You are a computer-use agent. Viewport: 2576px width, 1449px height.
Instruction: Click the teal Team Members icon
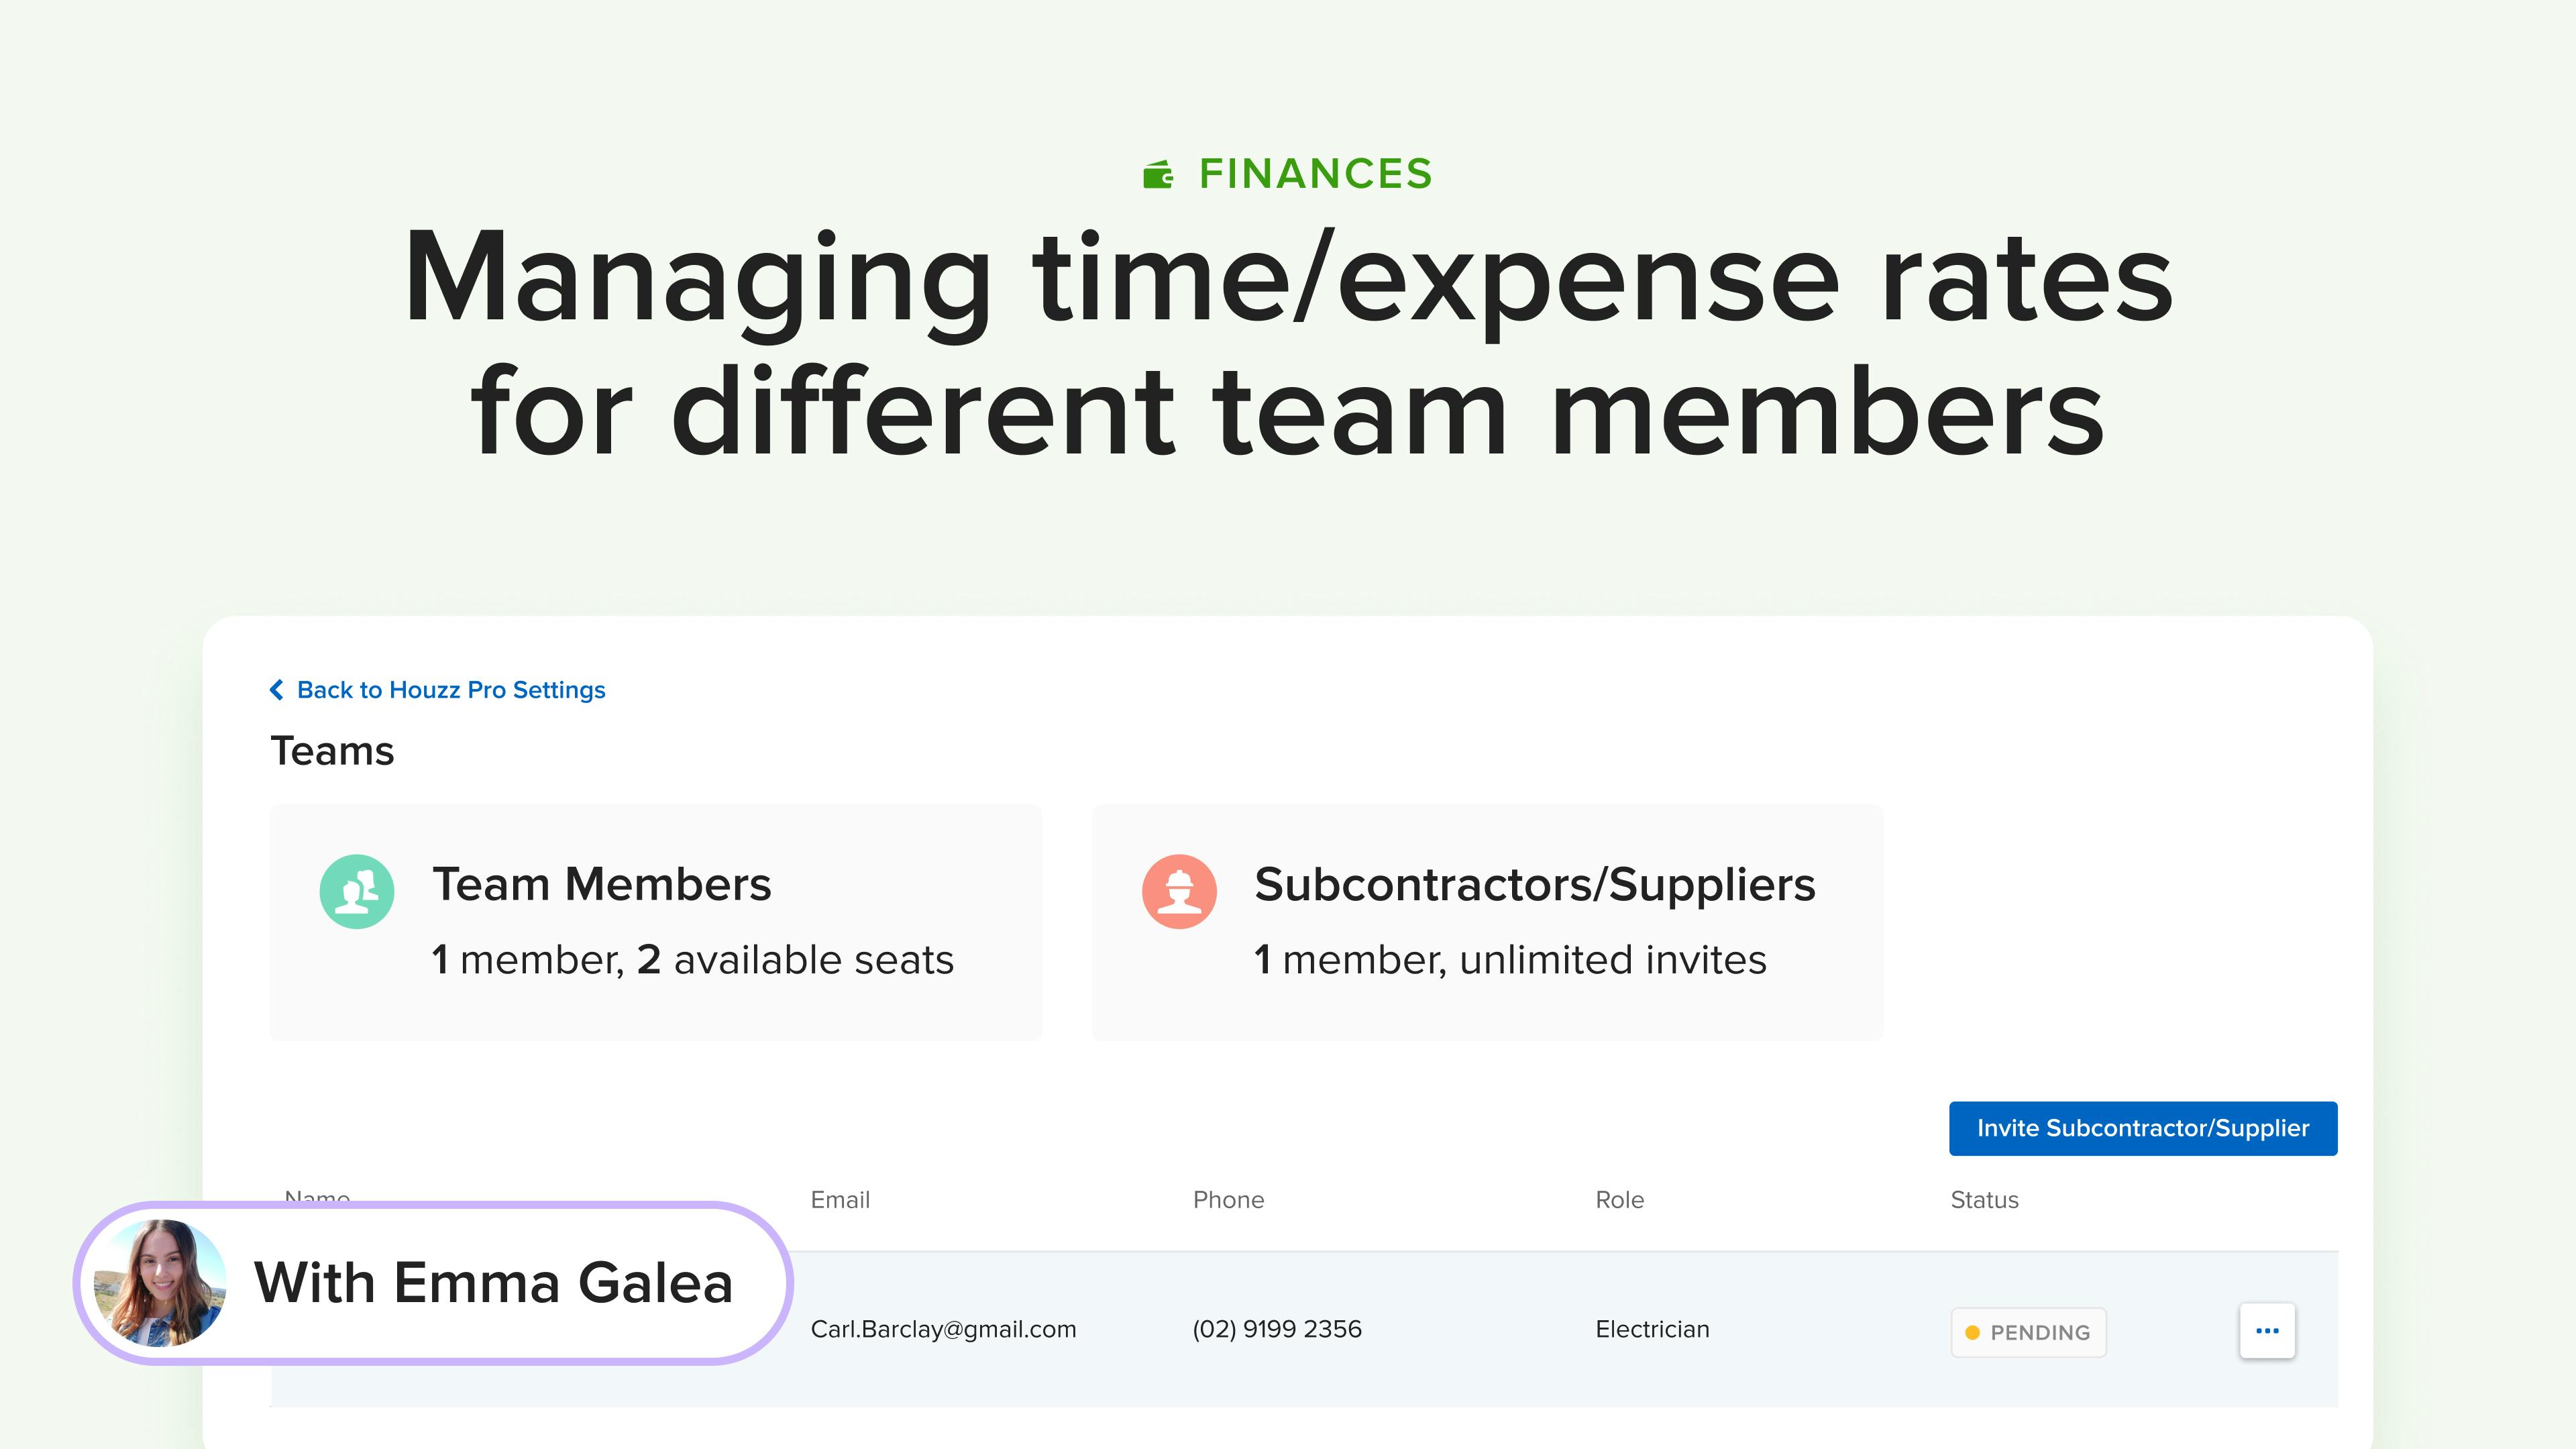coord(357,891)
